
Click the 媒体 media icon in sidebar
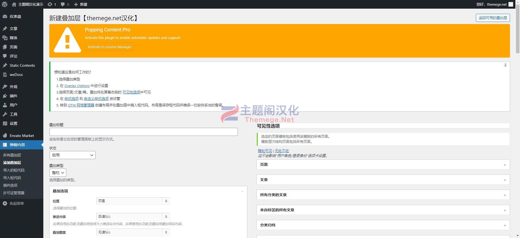coord(5,38)
